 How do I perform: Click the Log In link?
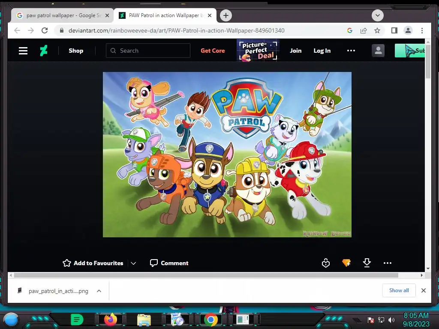(322, 51)
